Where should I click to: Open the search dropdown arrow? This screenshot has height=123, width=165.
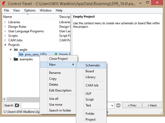[x=112, y=105]
